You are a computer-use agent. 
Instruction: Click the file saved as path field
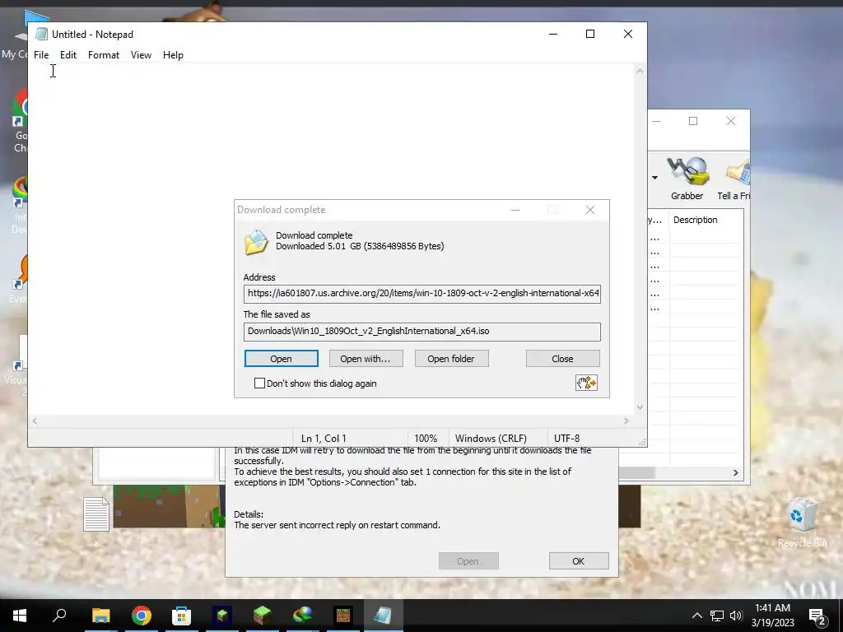[422, 332]
